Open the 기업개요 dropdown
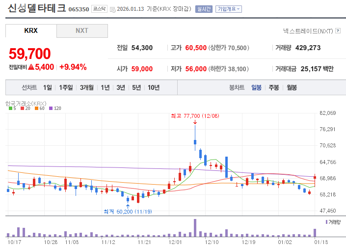The width and height of the screenshot is (346, 246). (229, 9)
